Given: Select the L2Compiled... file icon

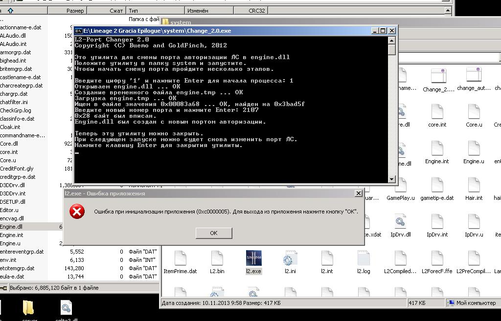Looking at the screenshot, I should (400, 258).
